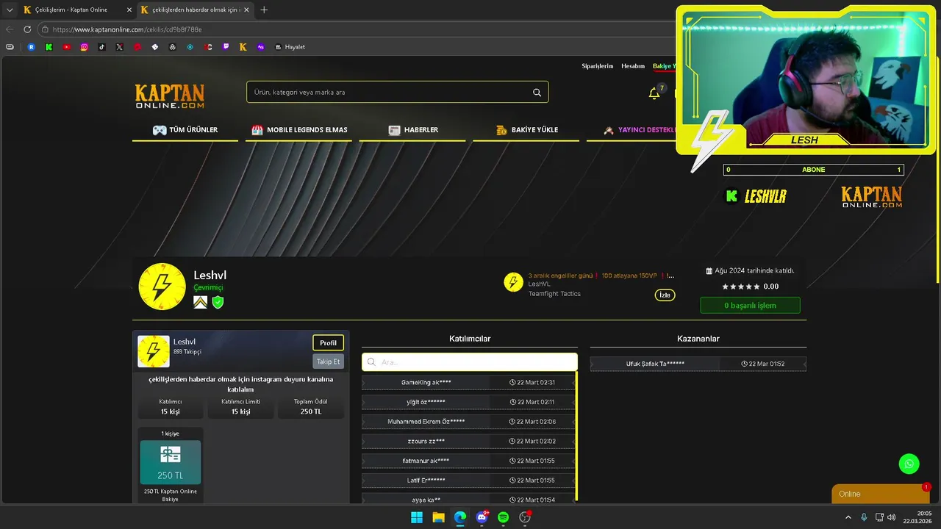Click participant yiğit öz****** row
The width and height of the screenshot is (941, 529).
(x=470, y=402)
